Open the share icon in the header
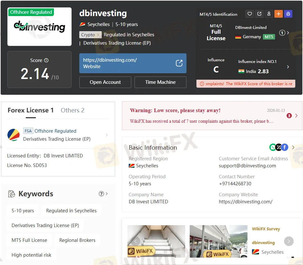The height and width of the screenshot is (265, 303). (x=259, y=14)
